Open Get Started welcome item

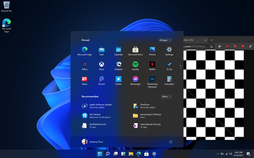[x=96, y=116]
